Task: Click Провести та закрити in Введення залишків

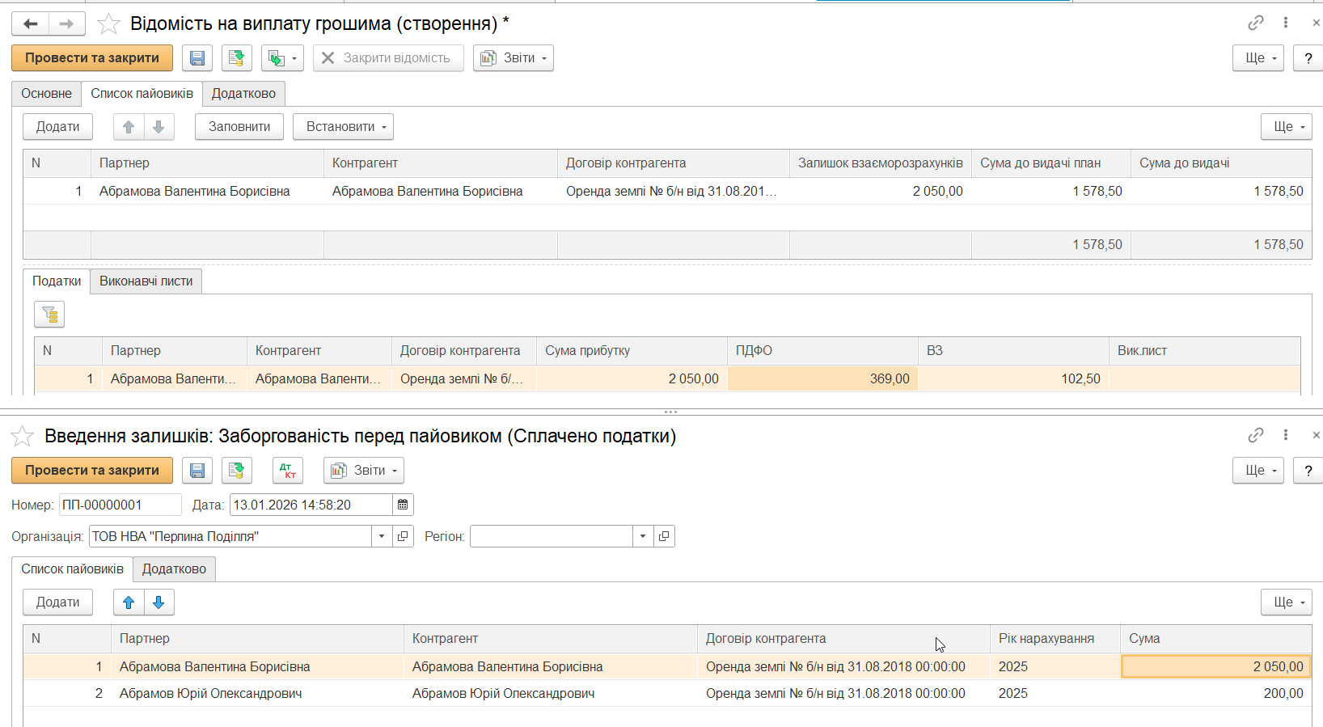Action: click(92, 471)
